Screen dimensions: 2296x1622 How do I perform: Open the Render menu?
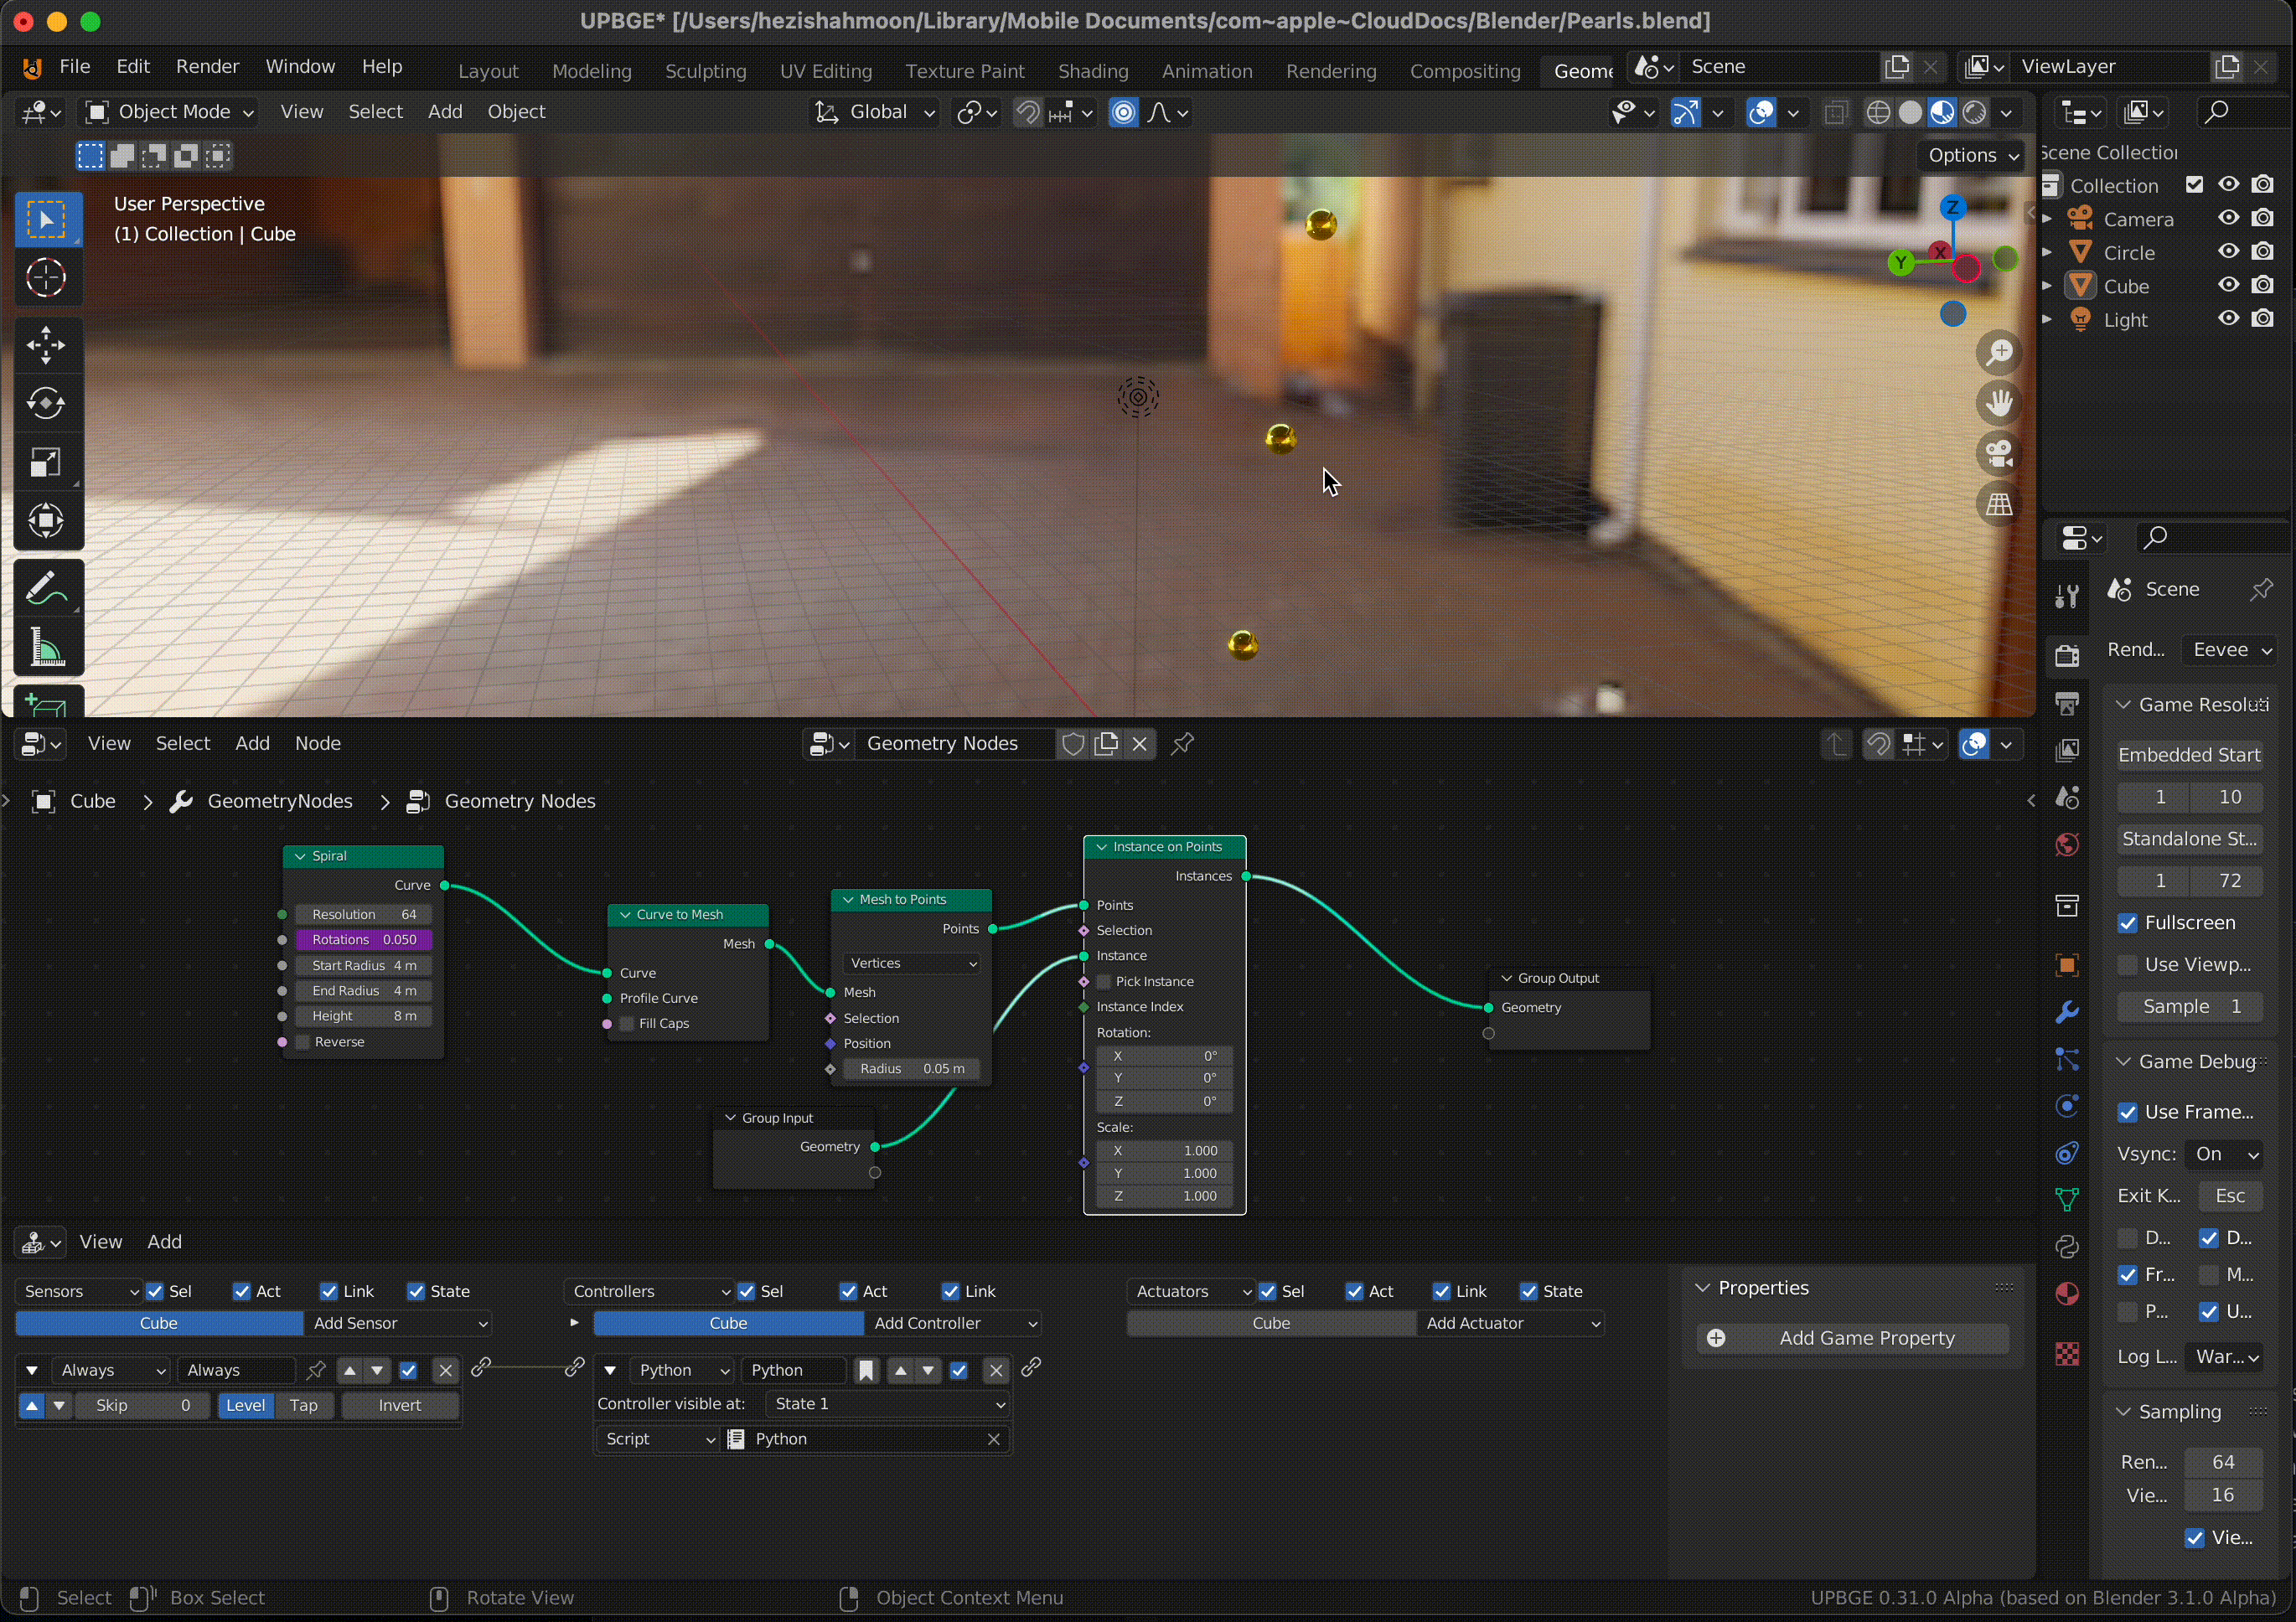[207, 66]
